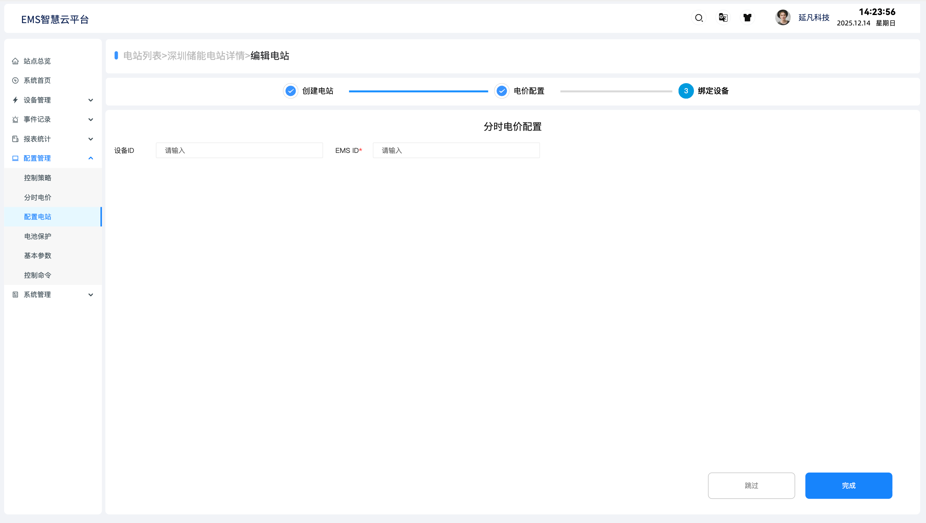Open the 分时电价 submenu item
Viewport: 926px width, 523px height.
(x=38, y=198)
